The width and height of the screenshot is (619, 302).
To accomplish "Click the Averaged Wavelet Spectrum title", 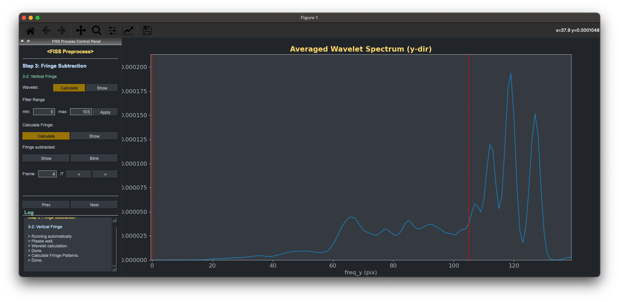I will pos(361,49).
